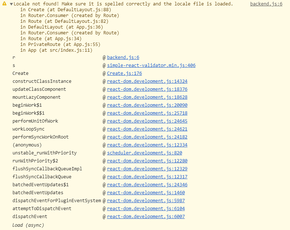Screen dimensions: 290x230
Task: Open source for constructClassInstance frame
Action: (147, 81)
